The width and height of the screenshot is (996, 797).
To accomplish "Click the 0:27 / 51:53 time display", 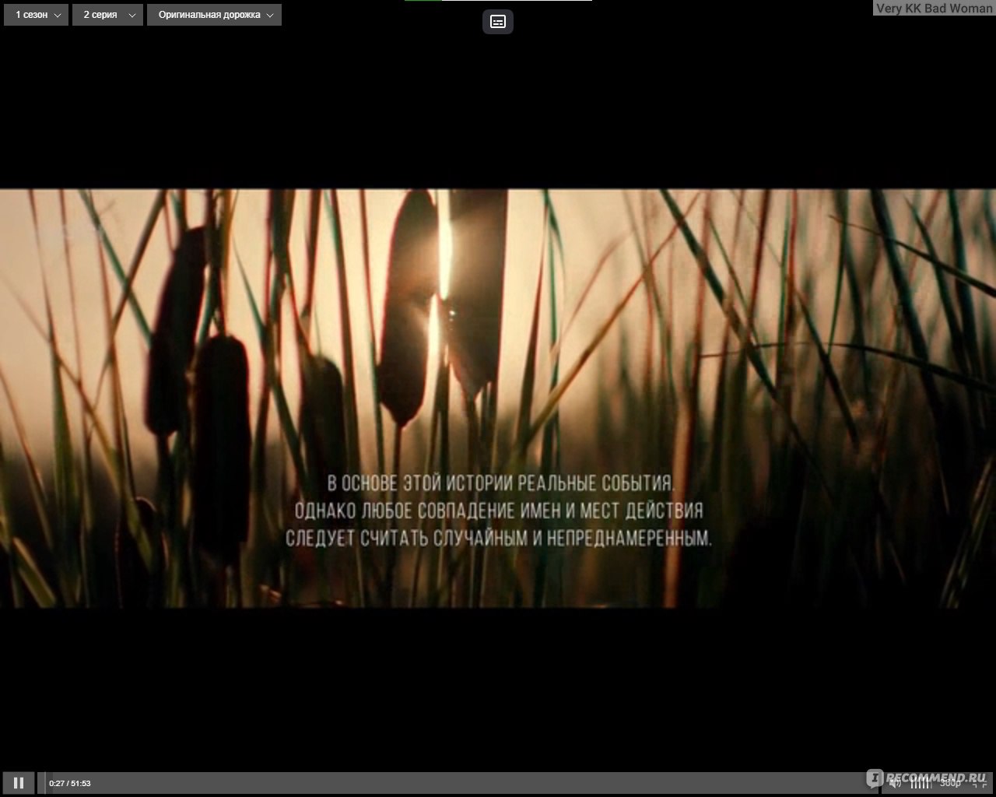I will (69, 783).
